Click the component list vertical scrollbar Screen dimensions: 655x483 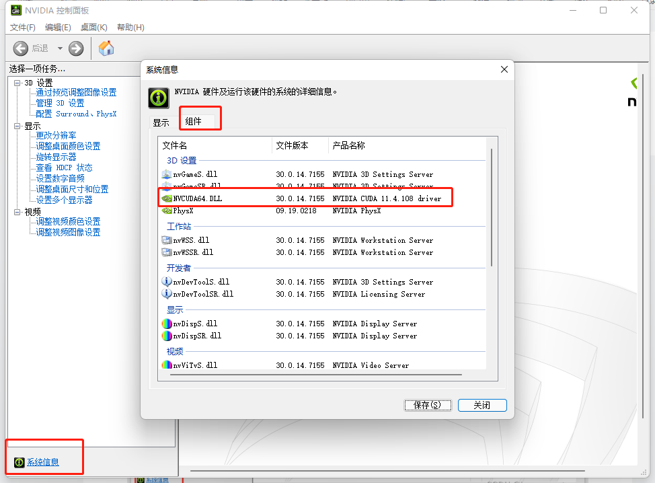tap(492, 207)
